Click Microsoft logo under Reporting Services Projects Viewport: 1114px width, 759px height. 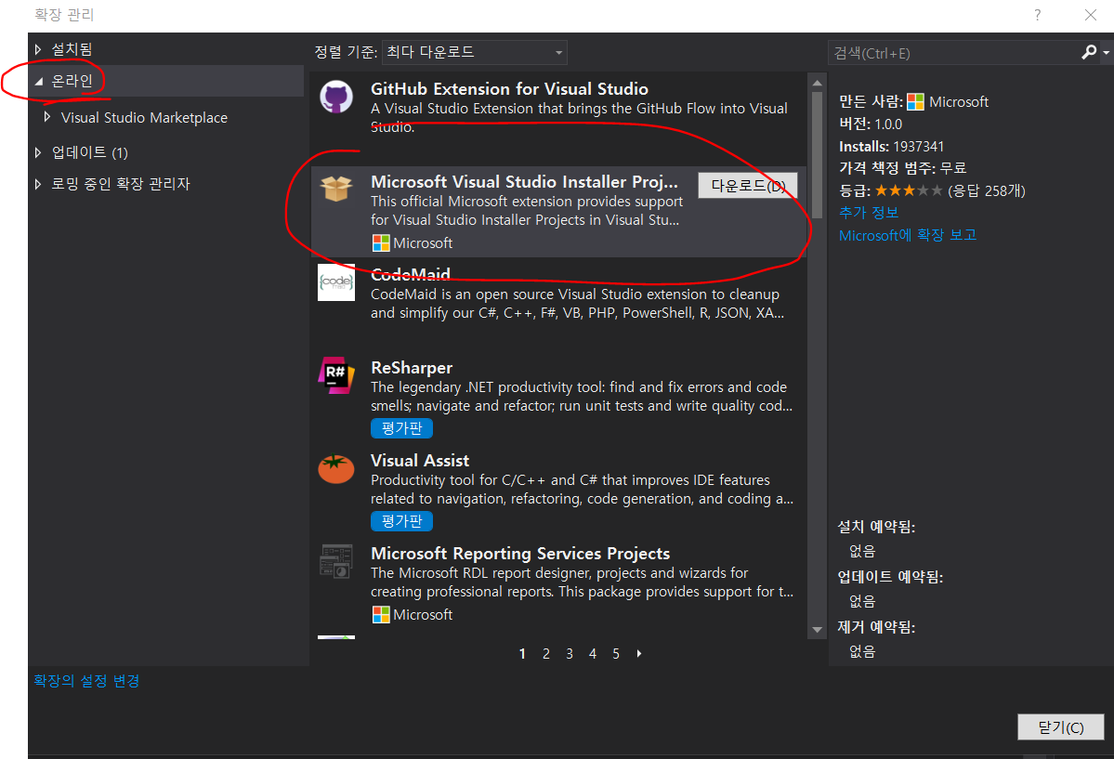[x=381, y=615]
